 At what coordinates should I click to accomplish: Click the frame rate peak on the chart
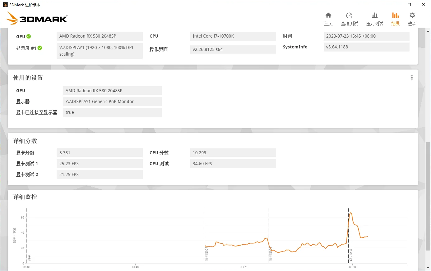(351, 213)
